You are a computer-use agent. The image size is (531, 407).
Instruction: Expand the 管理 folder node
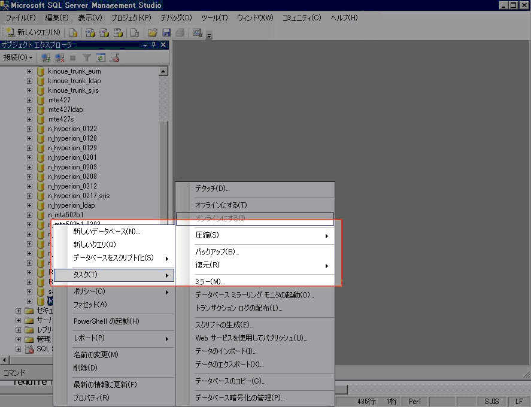19,339
